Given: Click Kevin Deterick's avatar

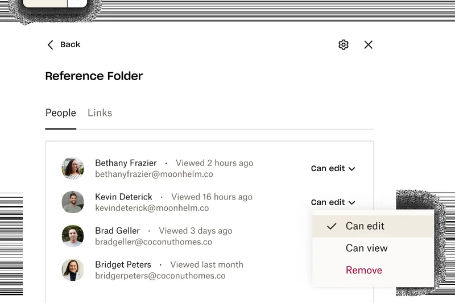Looking at the screenshot, I should [x=73, y=202].
